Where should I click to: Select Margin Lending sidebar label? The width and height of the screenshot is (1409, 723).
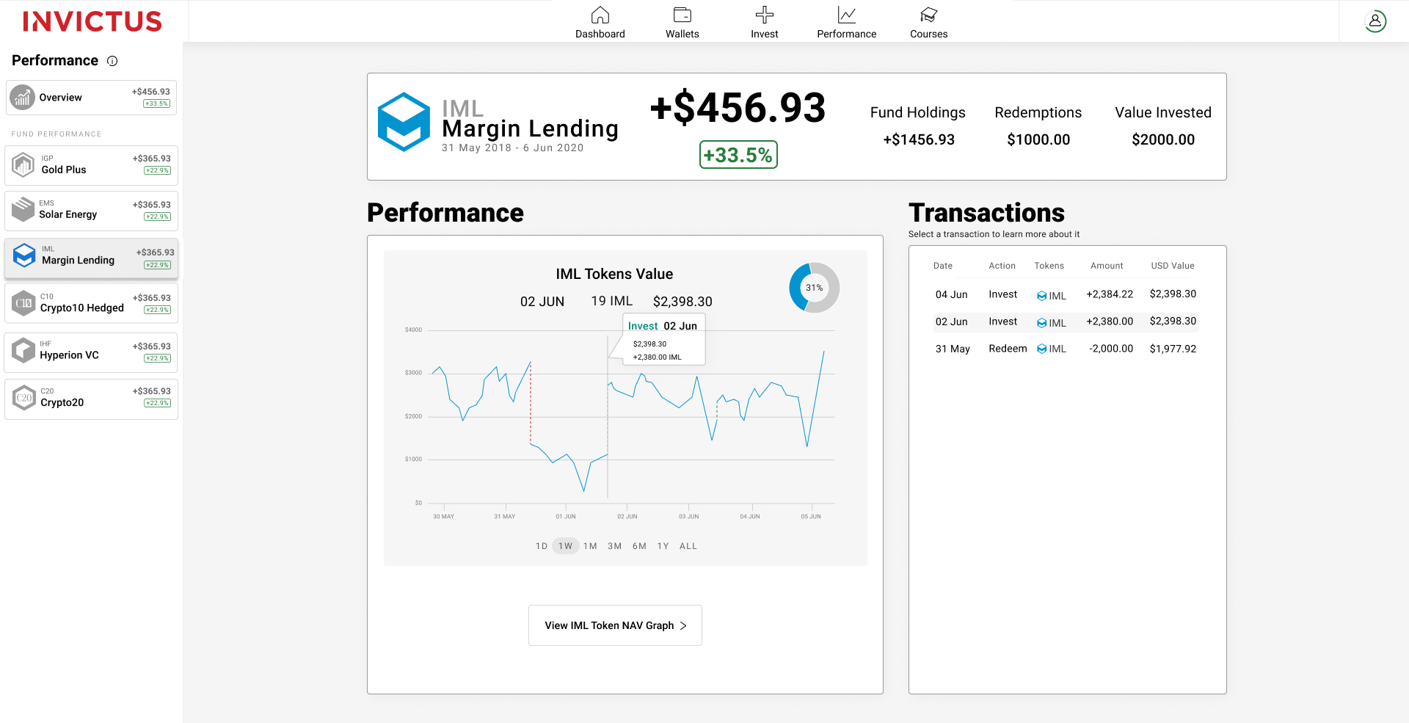[78, 260]
